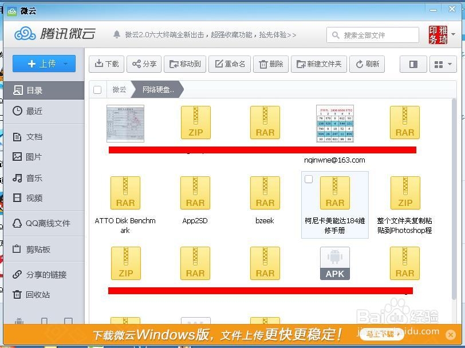Click the file list vertical scrollbar
Screen dimensions: 465x348
454,199
